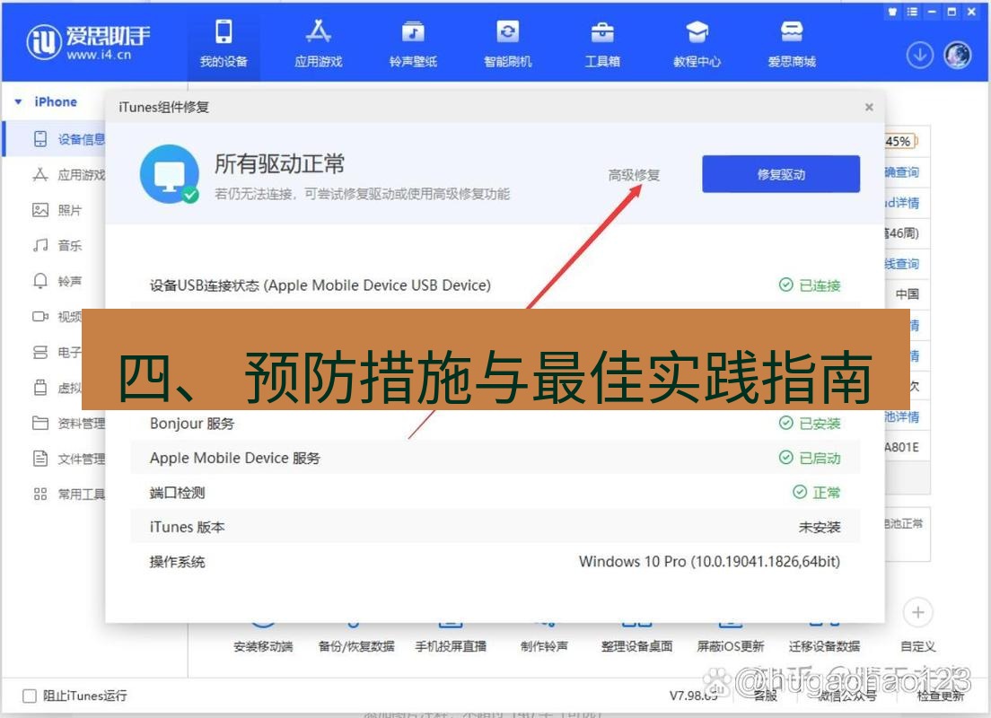This screenshot has width=991, height=718.
Task: Click the 修复驱动 repair button
Action: click(779, 174)
